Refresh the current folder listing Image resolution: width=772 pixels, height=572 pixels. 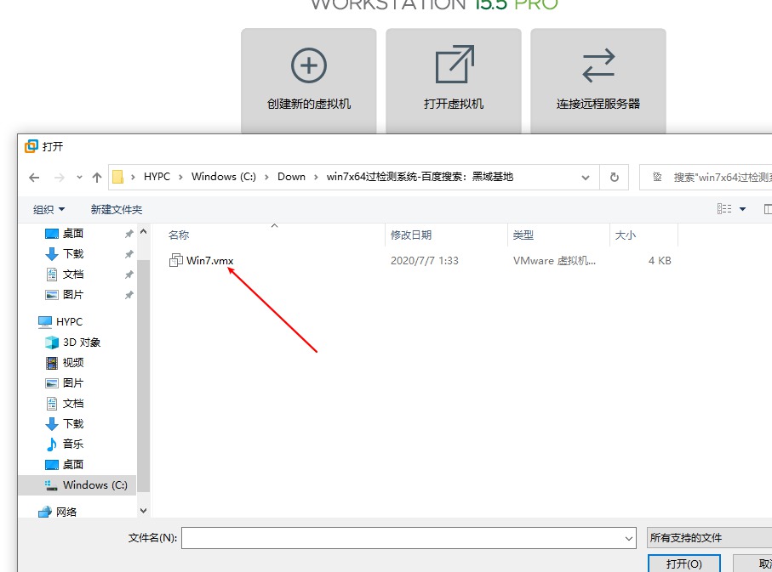coord(614,177)
